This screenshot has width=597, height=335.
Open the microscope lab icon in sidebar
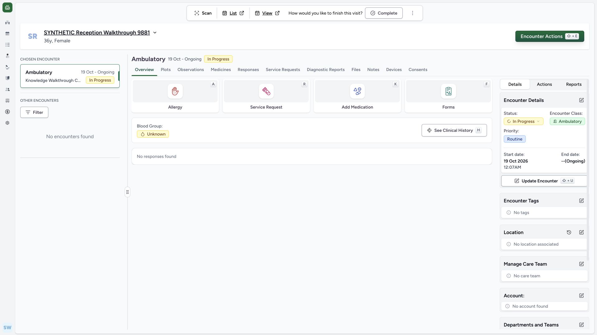(x=7, y=67)
